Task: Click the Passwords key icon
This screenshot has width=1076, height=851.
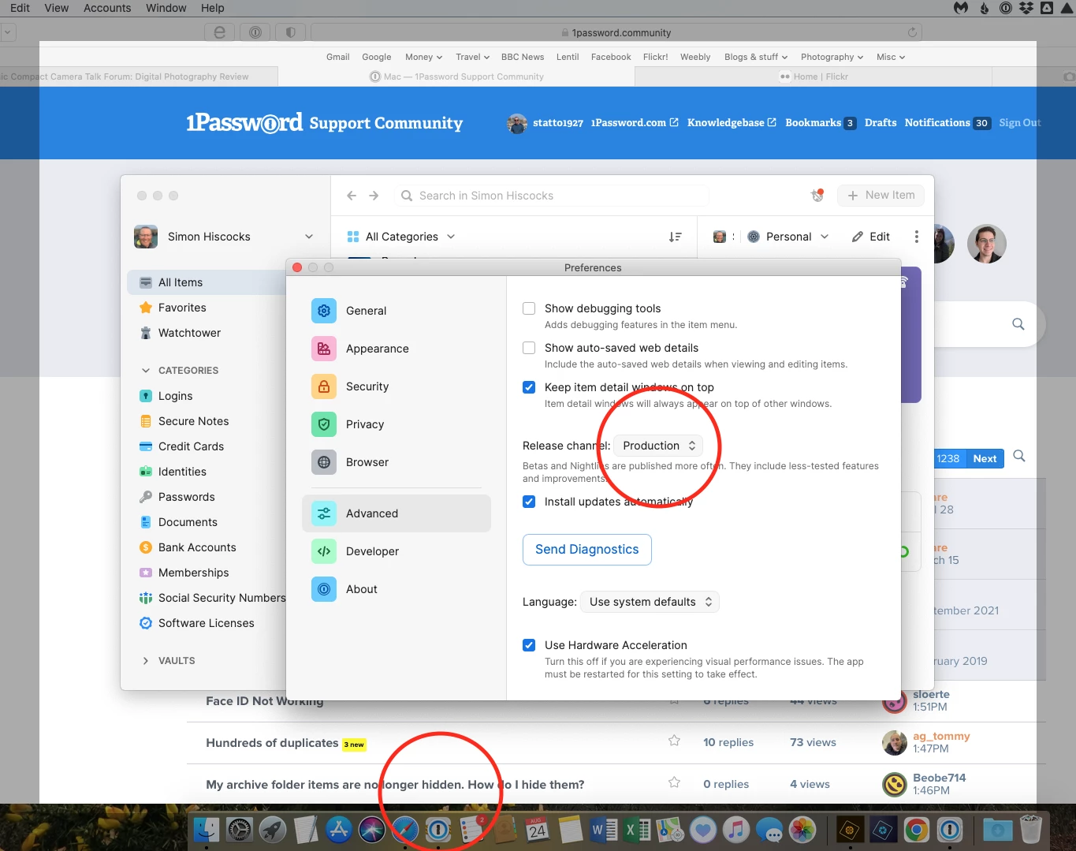Action: tap(146, 497)
